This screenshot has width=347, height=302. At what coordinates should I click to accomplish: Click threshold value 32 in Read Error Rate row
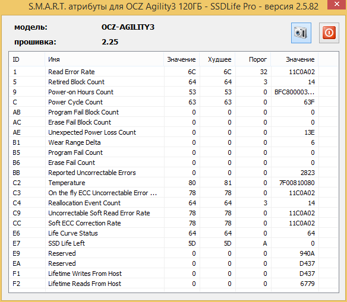coord(264,72)
